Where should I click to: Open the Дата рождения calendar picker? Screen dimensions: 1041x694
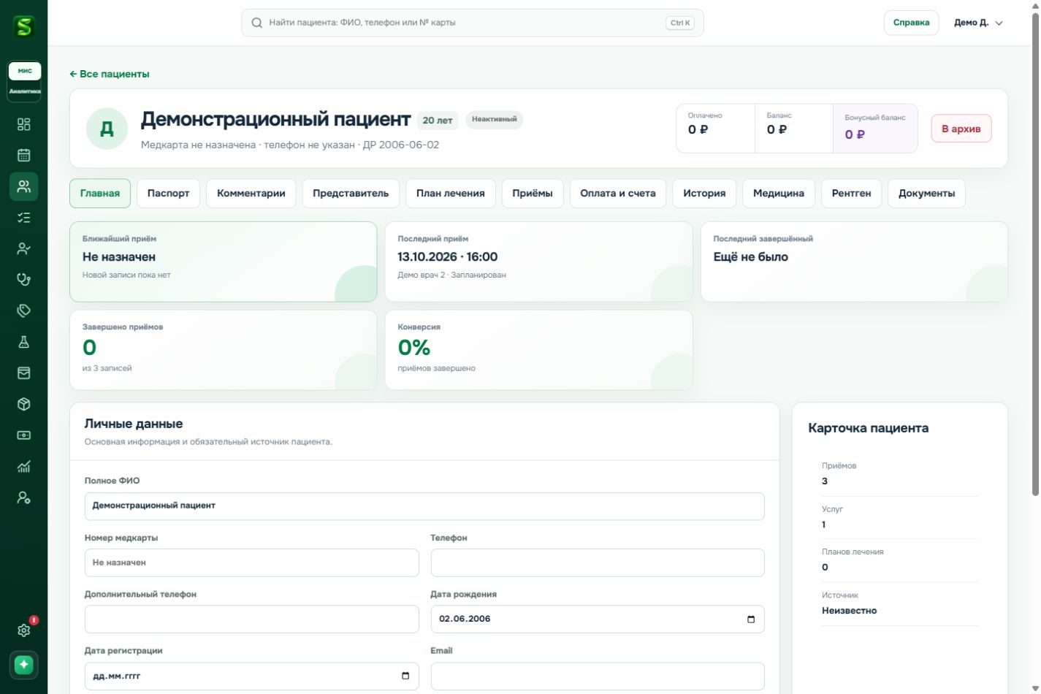click(750, 619)
